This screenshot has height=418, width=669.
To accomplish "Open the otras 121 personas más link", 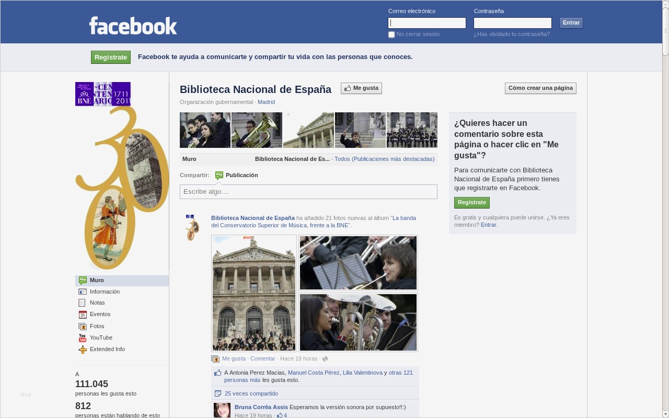I will pyautogui.click(x=319, y=376).
